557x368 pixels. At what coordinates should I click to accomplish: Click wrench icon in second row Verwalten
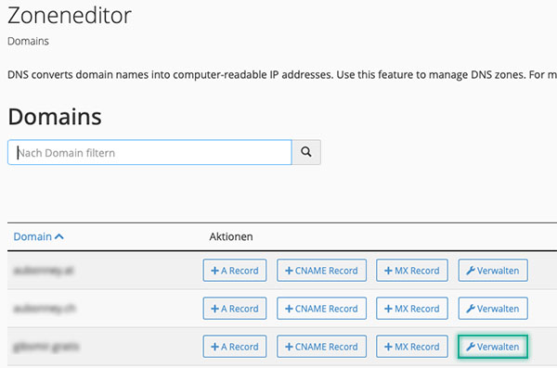point(471,309)
